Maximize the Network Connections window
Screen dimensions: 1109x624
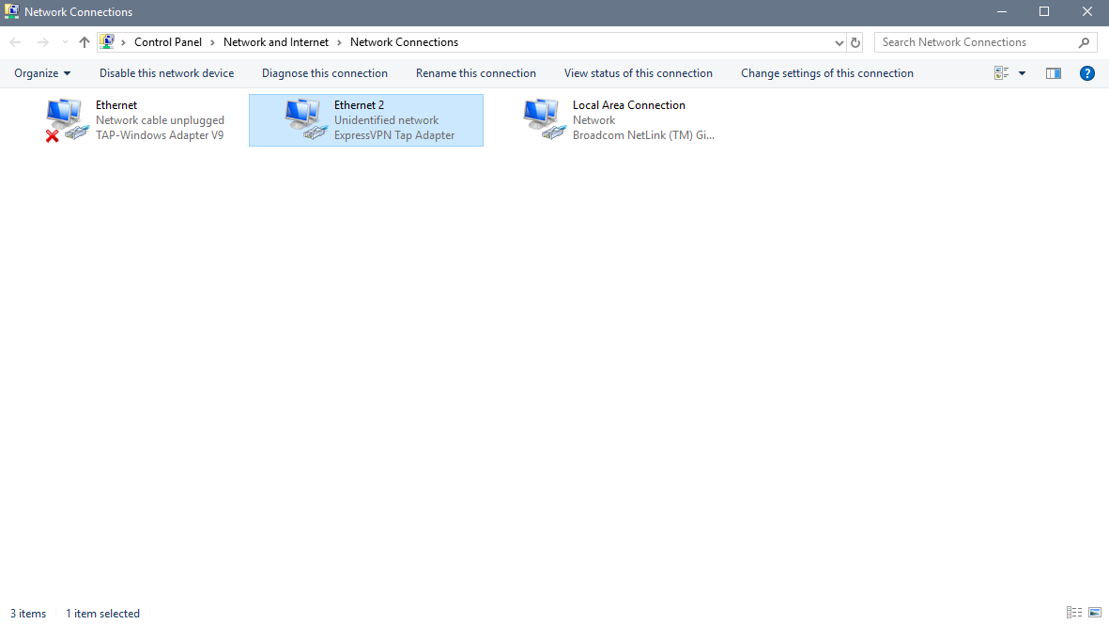1044,12
